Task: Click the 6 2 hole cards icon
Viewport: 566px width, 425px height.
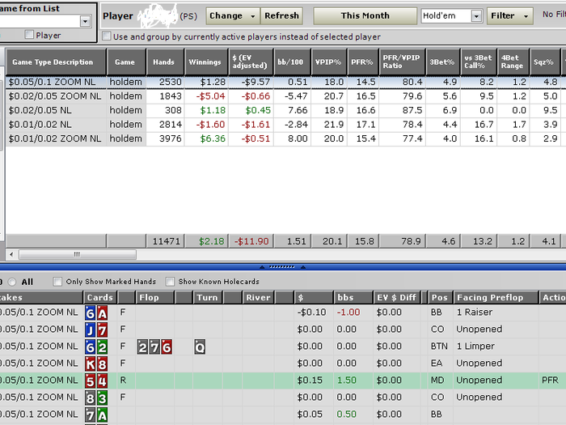Action: pyautogui.click(x=96, y=346)
